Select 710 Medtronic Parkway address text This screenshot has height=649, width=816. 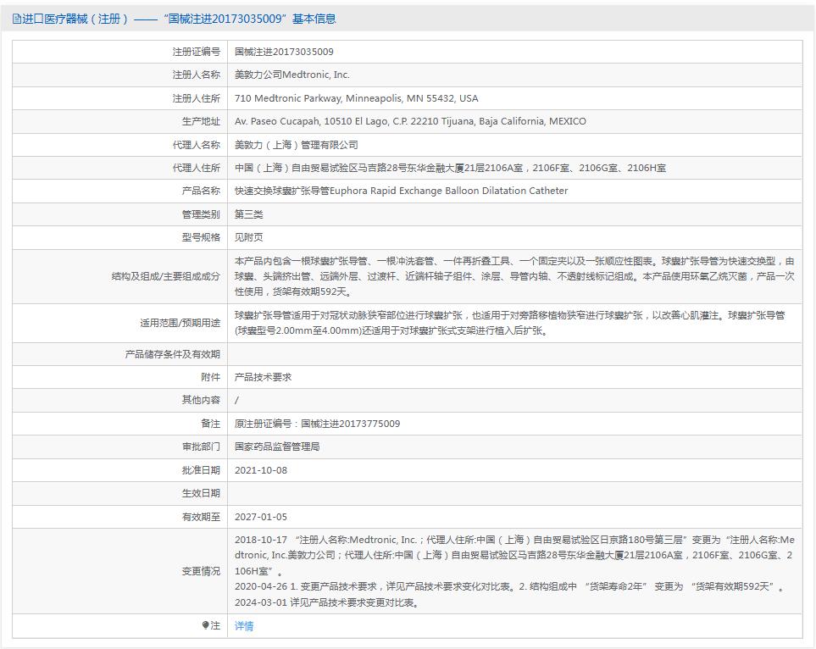pyautogui.click(x=357, y=98)
